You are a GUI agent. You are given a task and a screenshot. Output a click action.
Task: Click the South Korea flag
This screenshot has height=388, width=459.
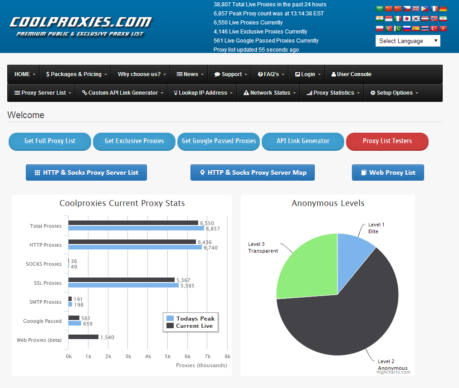(416, 19)
